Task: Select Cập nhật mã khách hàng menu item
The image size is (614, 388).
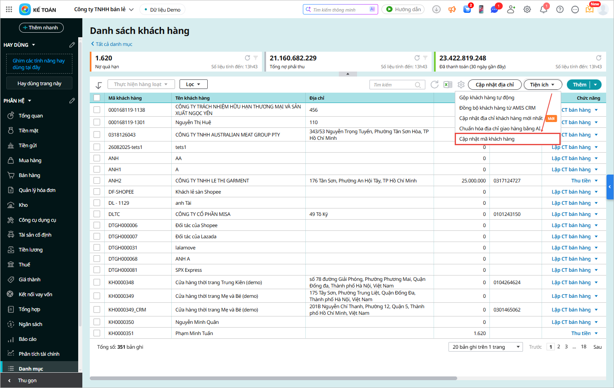Action: pyautogui.click(x=487, y=139)
